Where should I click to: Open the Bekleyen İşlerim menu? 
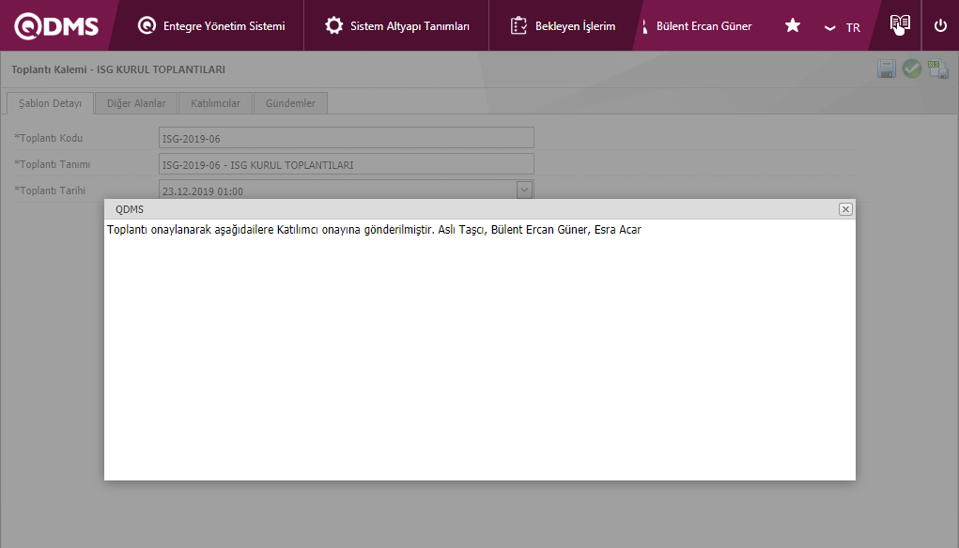[x=564, y=26]
